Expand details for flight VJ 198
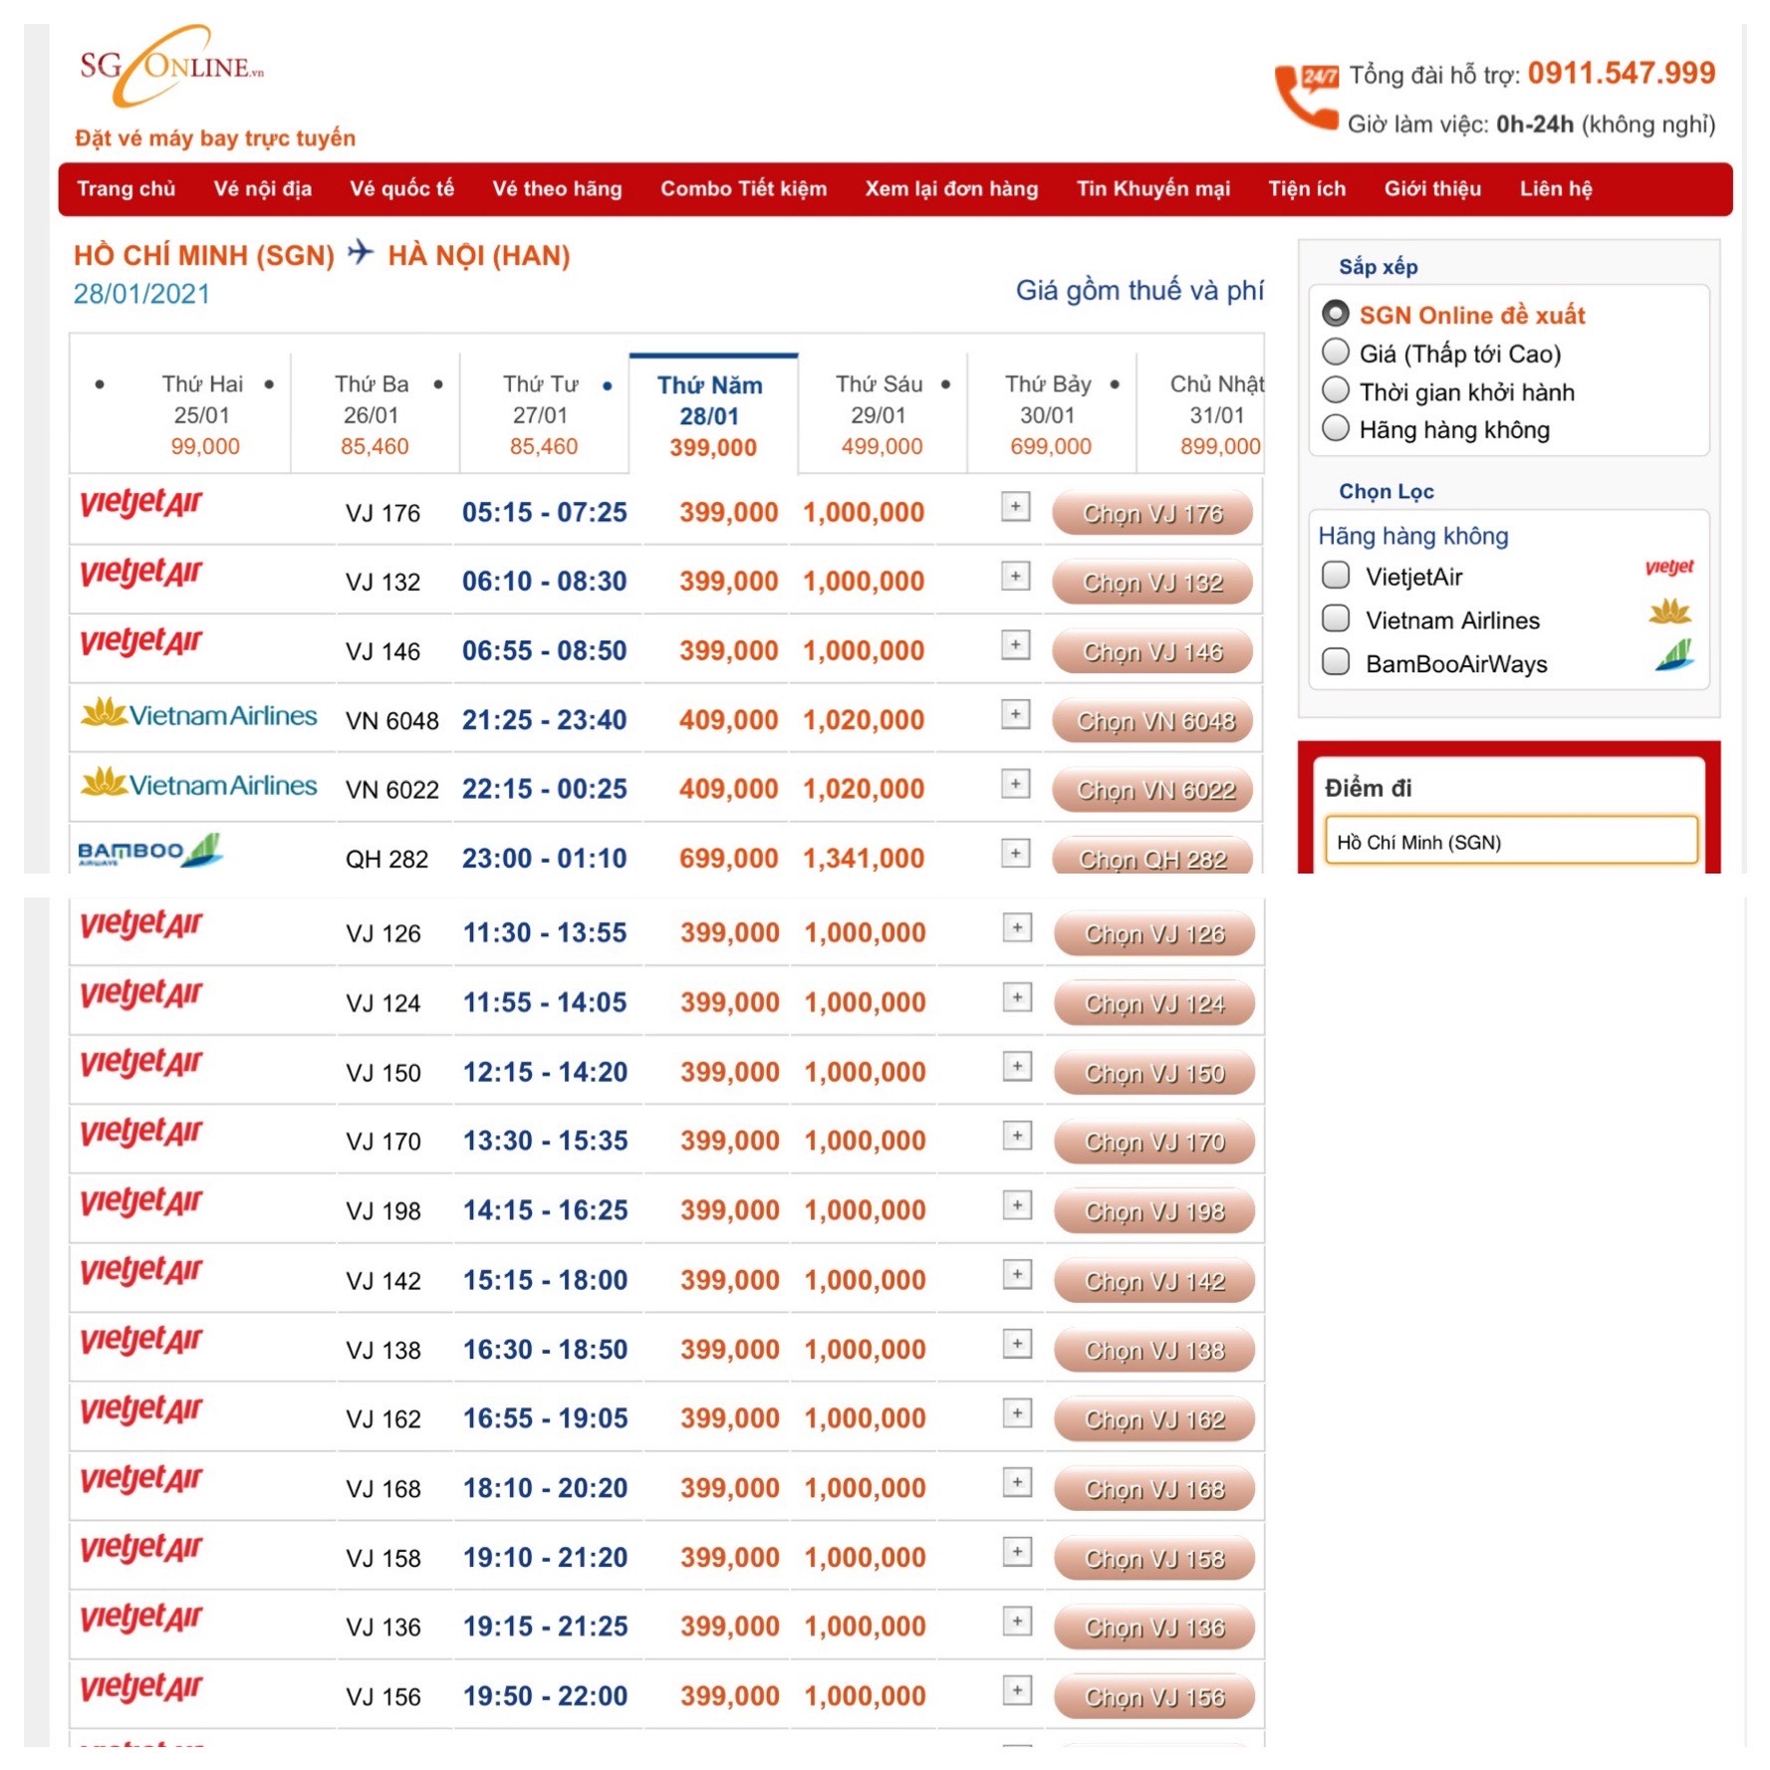This screenshot has width=1770, height=1770. pos(1017,1205)
